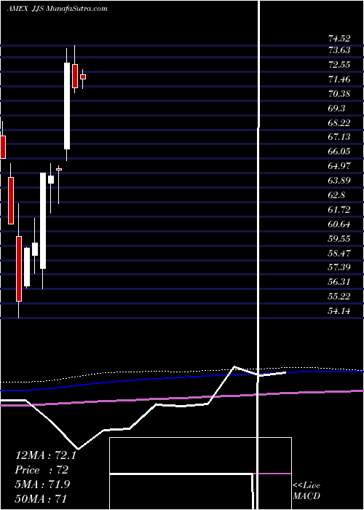
Task: Click the 56.31 price axis label
Action: click(x=339, y=282)
